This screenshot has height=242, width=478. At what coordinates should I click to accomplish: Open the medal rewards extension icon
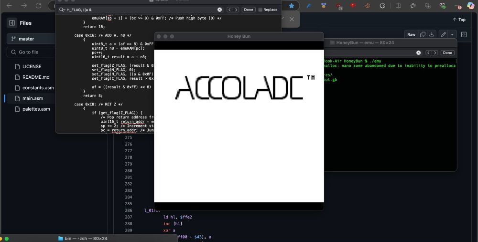(324, 5)
